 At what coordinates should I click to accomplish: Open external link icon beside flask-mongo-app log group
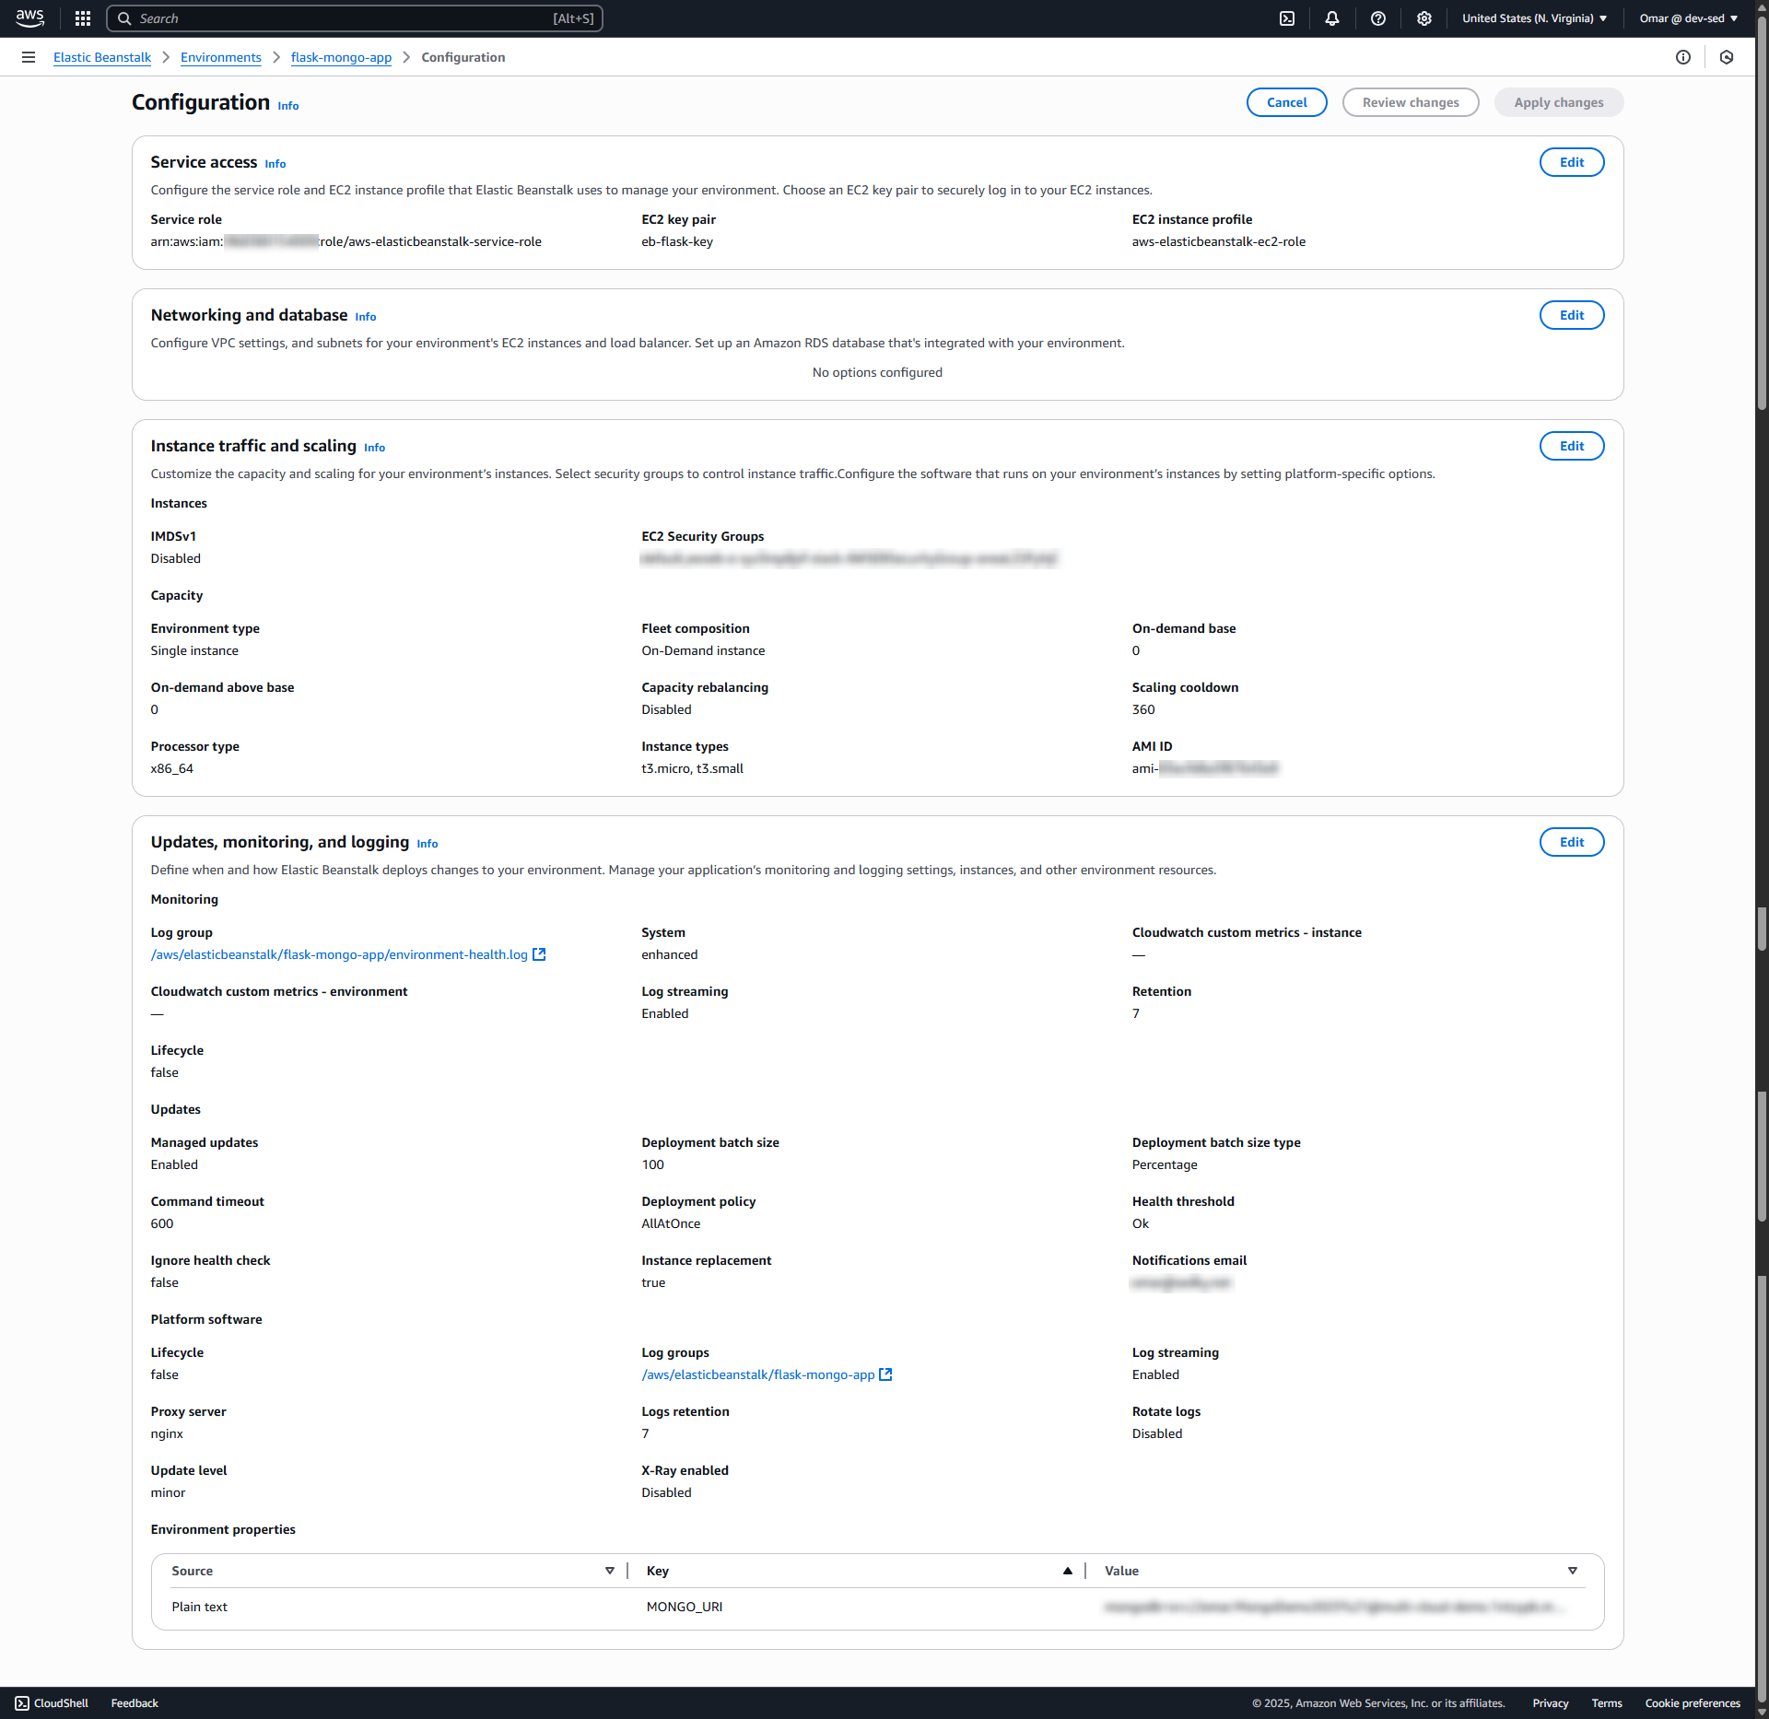coord(886,1374)
